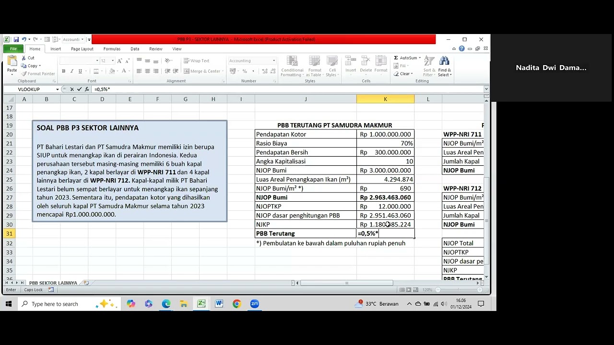
Task: Click the cell Borders icon
Action: pos(95,71)
